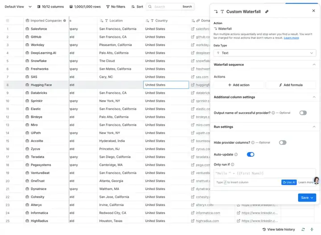Click the collapse arrows icon at bottom right
Viewport: 321px width, 235px height.
pyautogui.click(x=312, y=230)
